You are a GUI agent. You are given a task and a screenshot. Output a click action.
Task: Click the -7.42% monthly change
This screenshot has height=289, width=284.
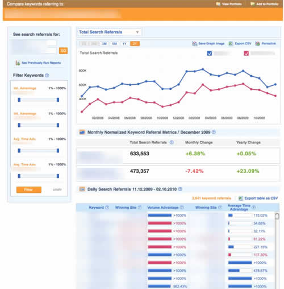coord(194,171)
